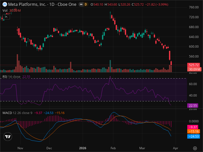
Task: Click the RSI 60.00 scale label
Action: pos(193,84)
